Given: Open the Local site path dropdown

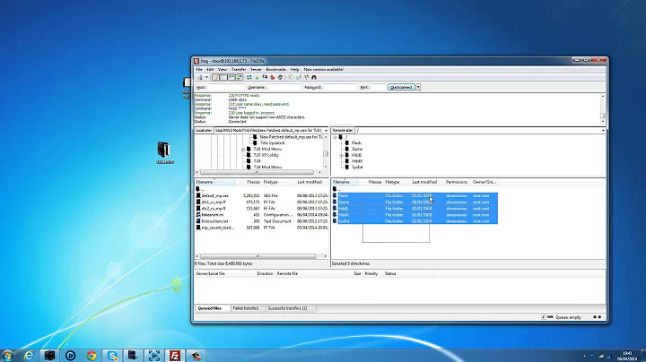Looking at the screenshot, I should [326, 131].
